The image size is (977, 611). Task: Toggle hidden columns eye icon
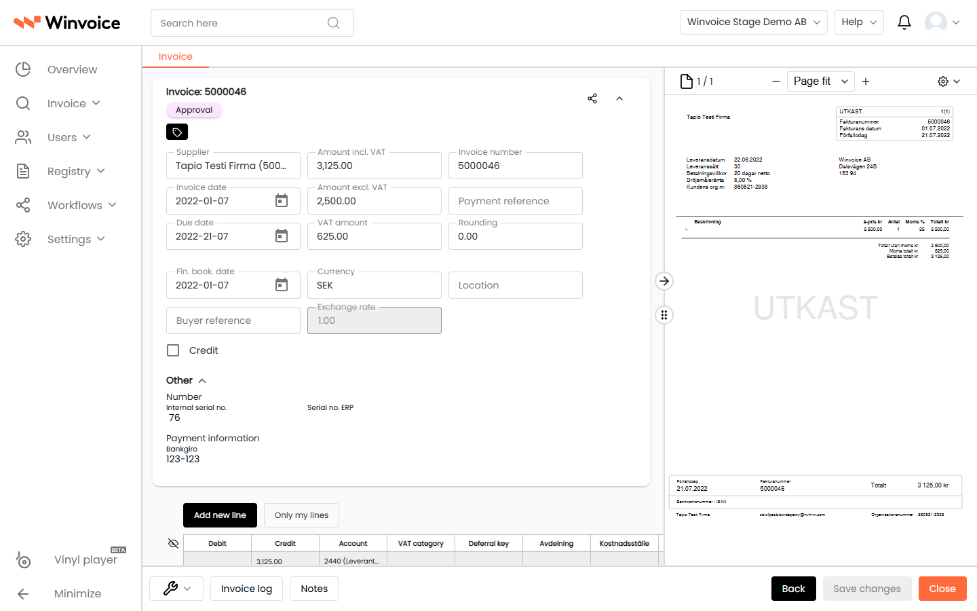(x=173, y=543)
